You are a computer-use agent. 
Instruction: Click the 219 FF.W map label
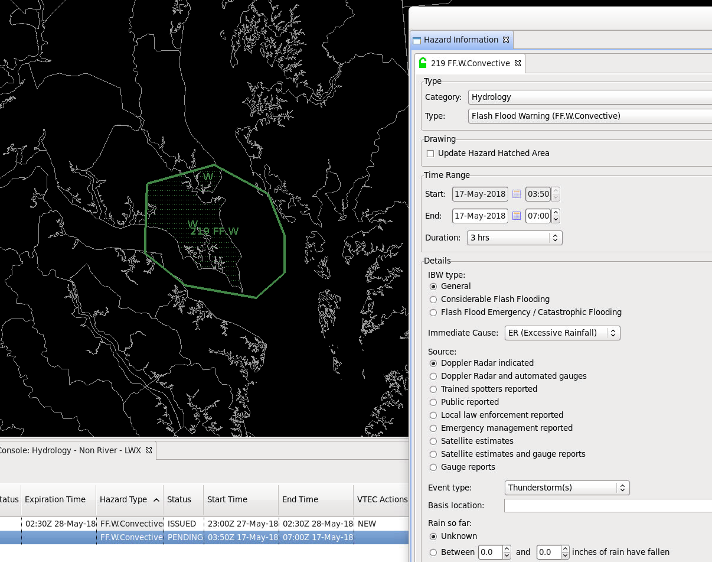coord(214,231)
